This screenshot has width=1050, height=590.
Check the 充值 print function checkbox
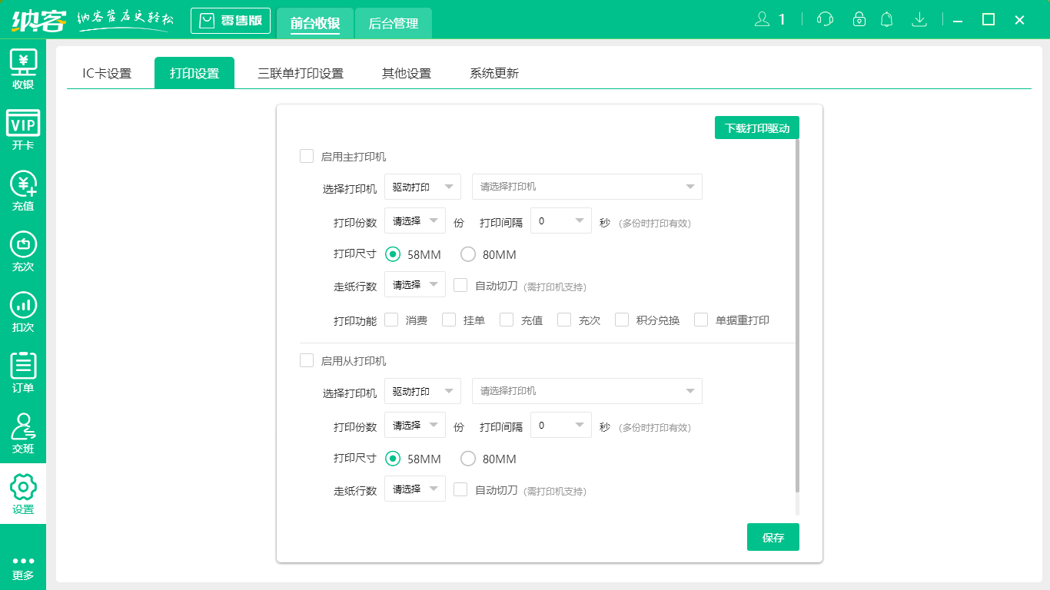(x=507, y=320)
